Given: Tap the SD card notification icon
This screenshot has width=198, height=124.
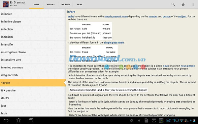Looking at the screenshot, I should click(146, 120).
